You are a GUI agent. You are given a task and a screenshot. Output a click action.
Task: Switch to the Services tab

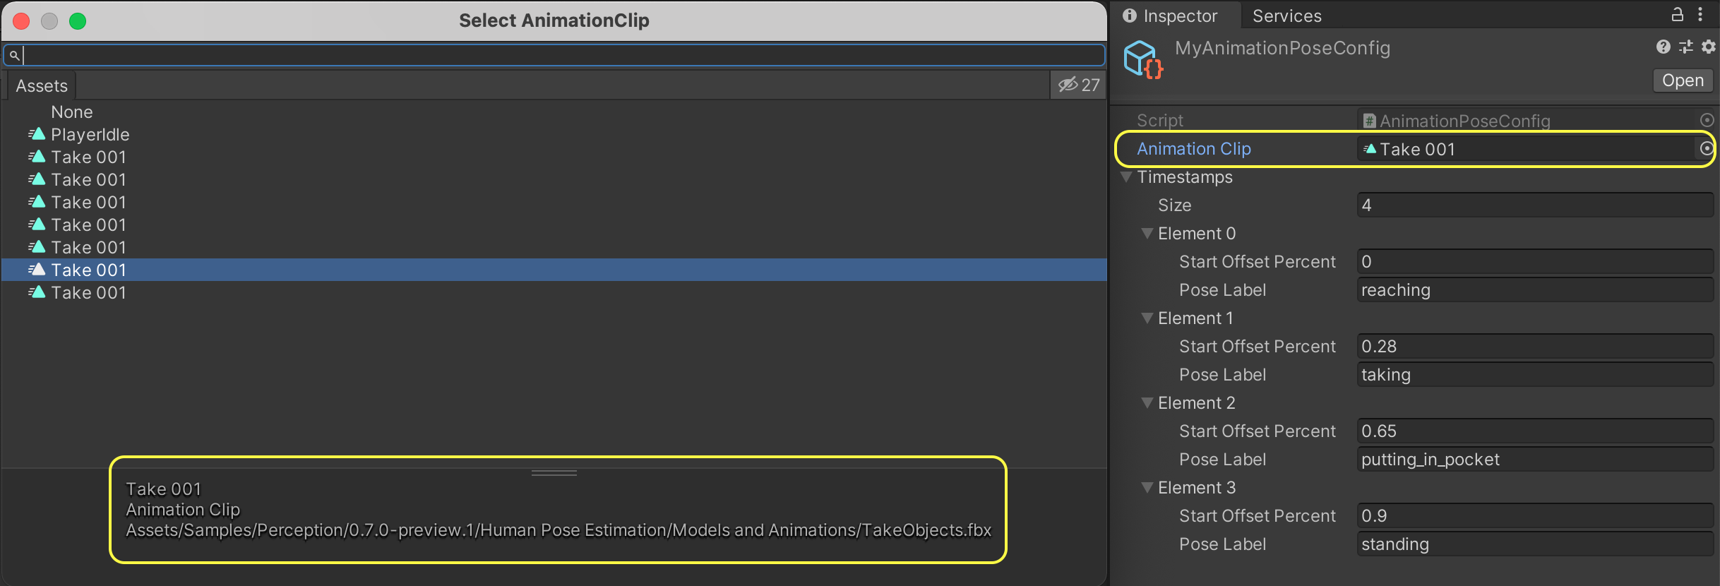[x=1286, y=16]
